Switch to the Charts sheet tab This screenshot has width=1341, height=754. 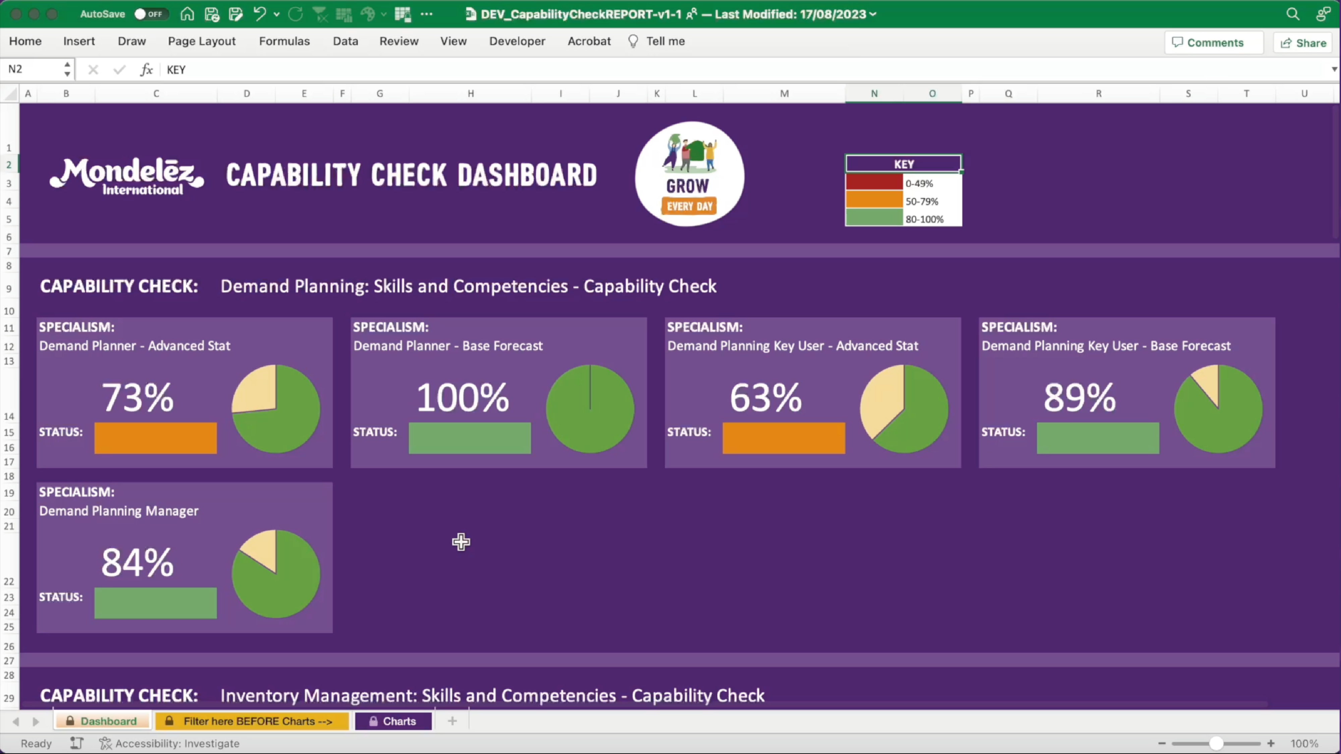[x=393, y=721]
